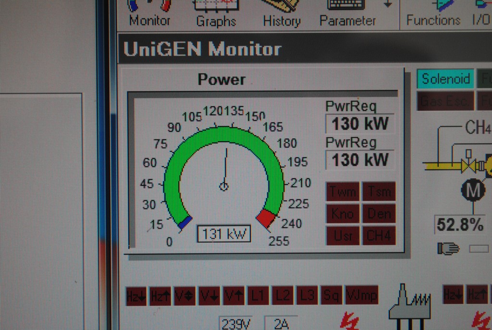Click the motor M symbol
The image size is (492, 330).
(x=473, y=190)
